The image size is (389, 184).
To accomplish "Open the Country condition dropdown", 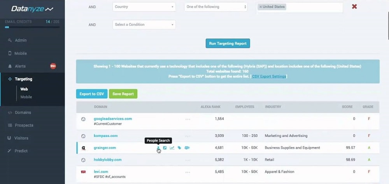I will point(144,7).
